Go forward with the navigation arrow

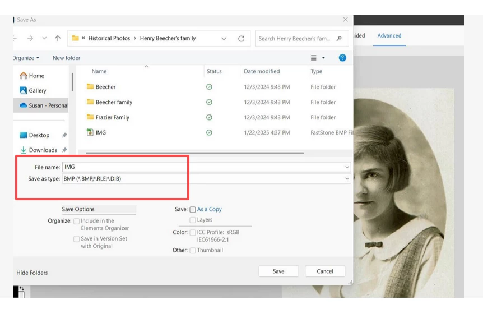tap(30, 38)
